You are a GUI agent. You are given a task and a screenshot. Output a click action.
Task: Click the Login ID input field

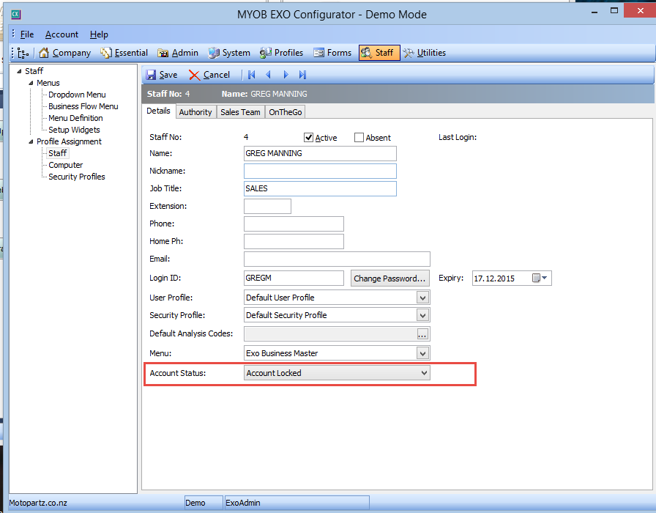coord(294,278)
